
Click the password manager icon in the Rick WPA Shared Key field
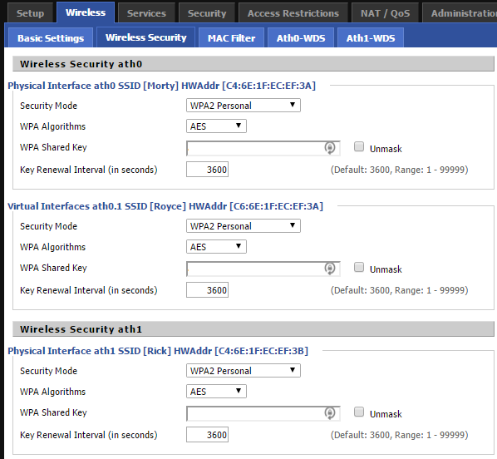tap(330, 413)
